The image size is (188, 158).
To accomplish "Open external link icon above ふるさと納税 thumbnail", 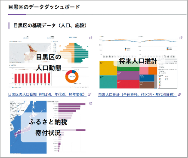I will point(91,103).
